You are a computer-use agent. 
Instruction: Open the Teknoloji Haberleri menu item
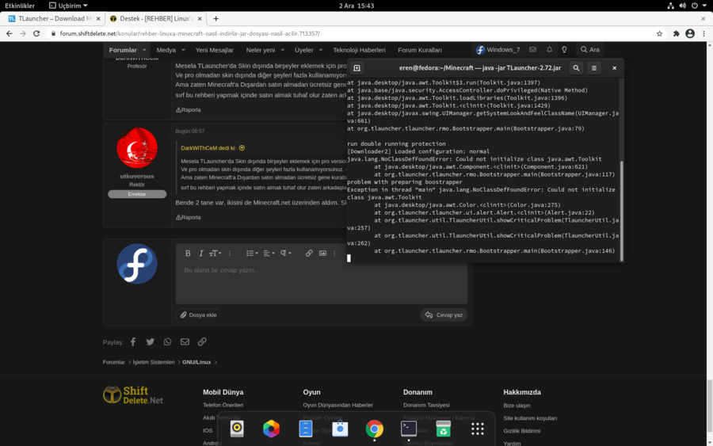tap(359, 50)
